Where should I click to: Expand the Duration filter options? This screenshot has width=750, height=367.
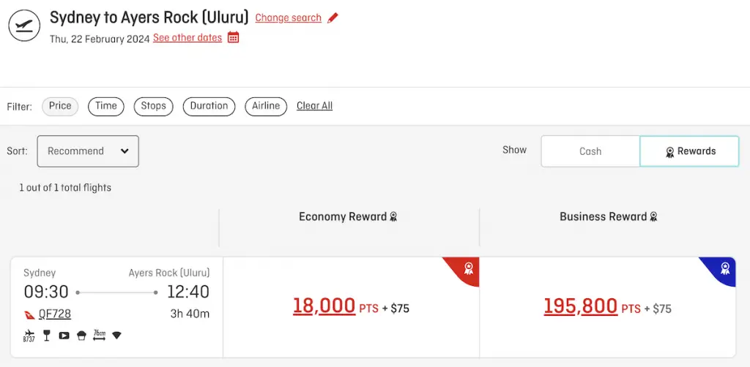209,106
